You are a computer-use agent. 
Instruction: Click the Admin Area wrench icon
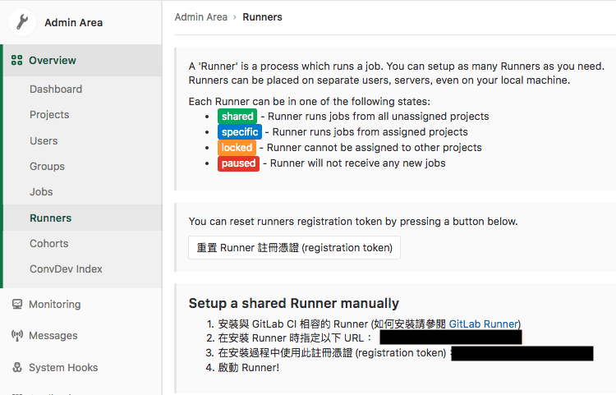click(22, 22)
